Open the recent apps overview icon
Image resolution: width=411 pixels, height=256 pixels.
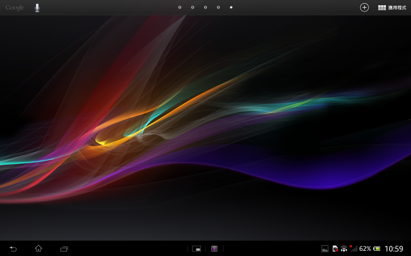64,249
